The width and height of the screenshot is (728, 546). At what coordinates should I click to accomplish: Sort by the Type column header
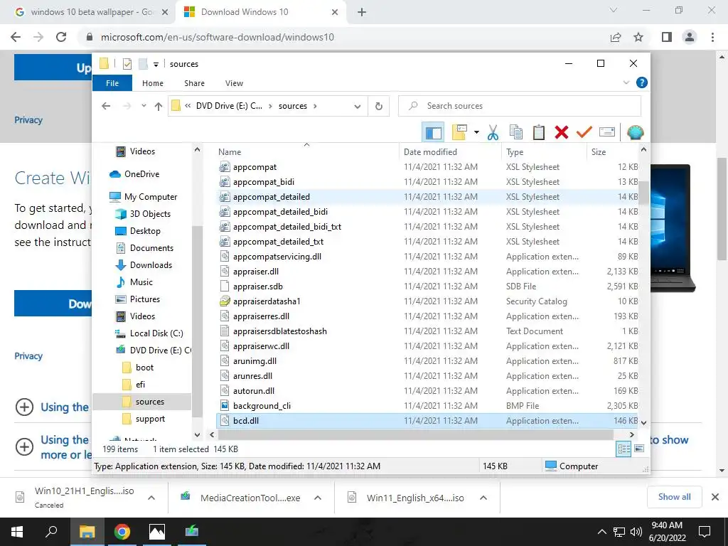tap(544, 152)
